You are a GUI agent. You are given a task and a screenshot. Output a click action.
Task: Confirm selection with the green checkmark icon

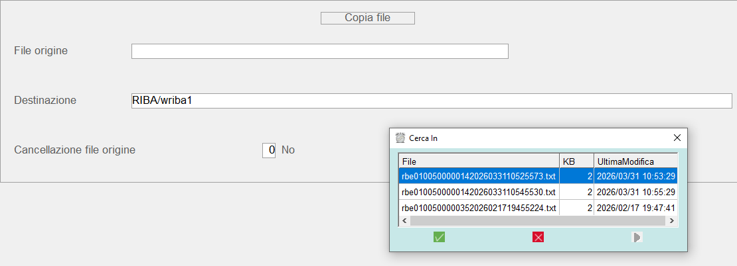click(439, 237)
